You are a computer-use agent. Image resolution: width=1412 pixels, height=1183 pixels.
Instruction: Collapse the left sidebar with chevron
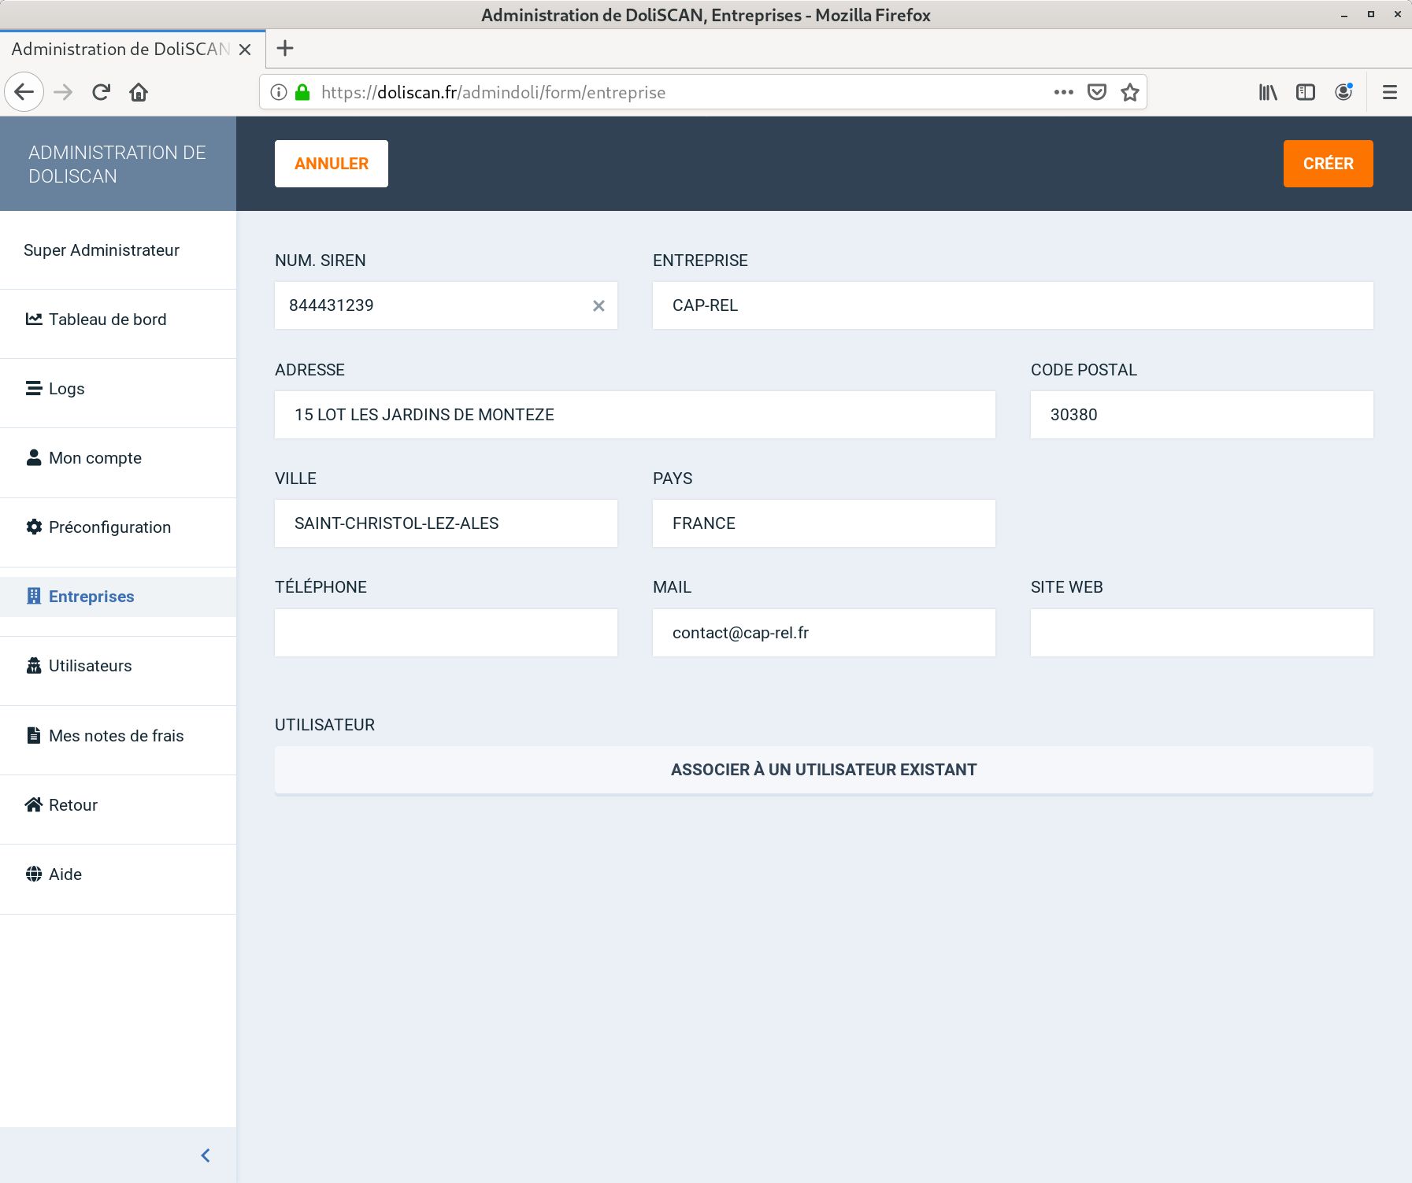pyautogui.click(x=206, y=1155)
